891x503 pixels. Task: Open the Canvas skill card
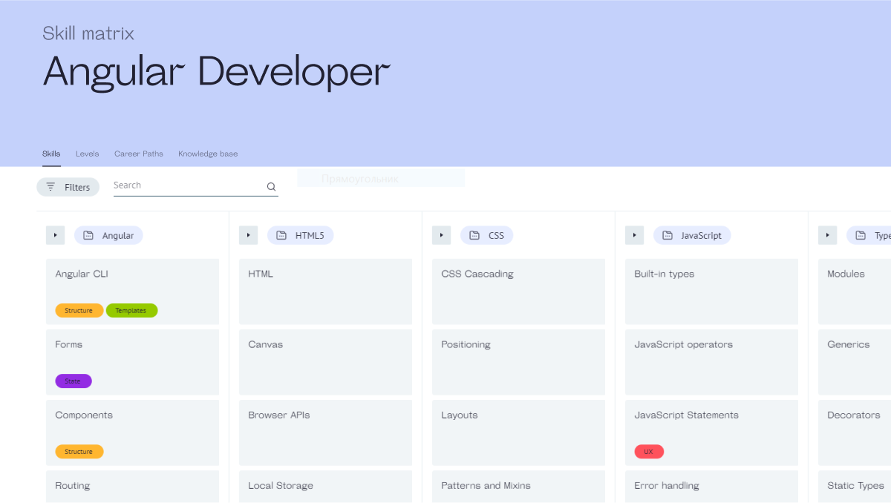click(325, 362)
